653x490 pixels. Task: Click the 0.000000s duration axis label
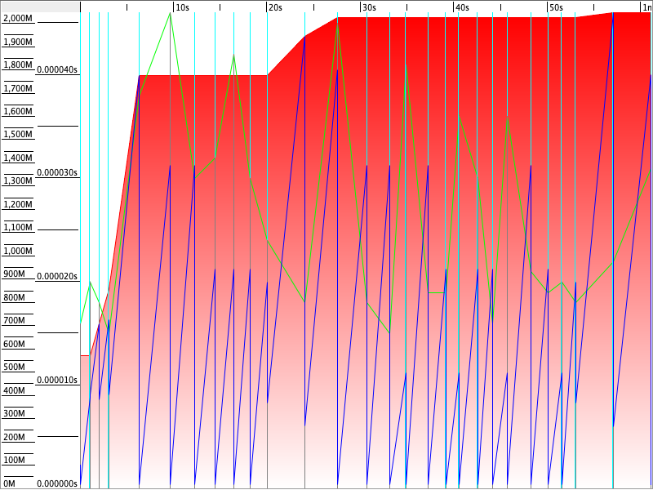tap(56, 483)
